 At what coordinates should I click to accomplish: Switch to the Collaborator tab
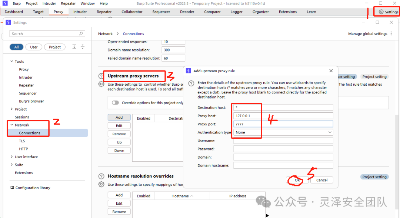tap(132, 12)
